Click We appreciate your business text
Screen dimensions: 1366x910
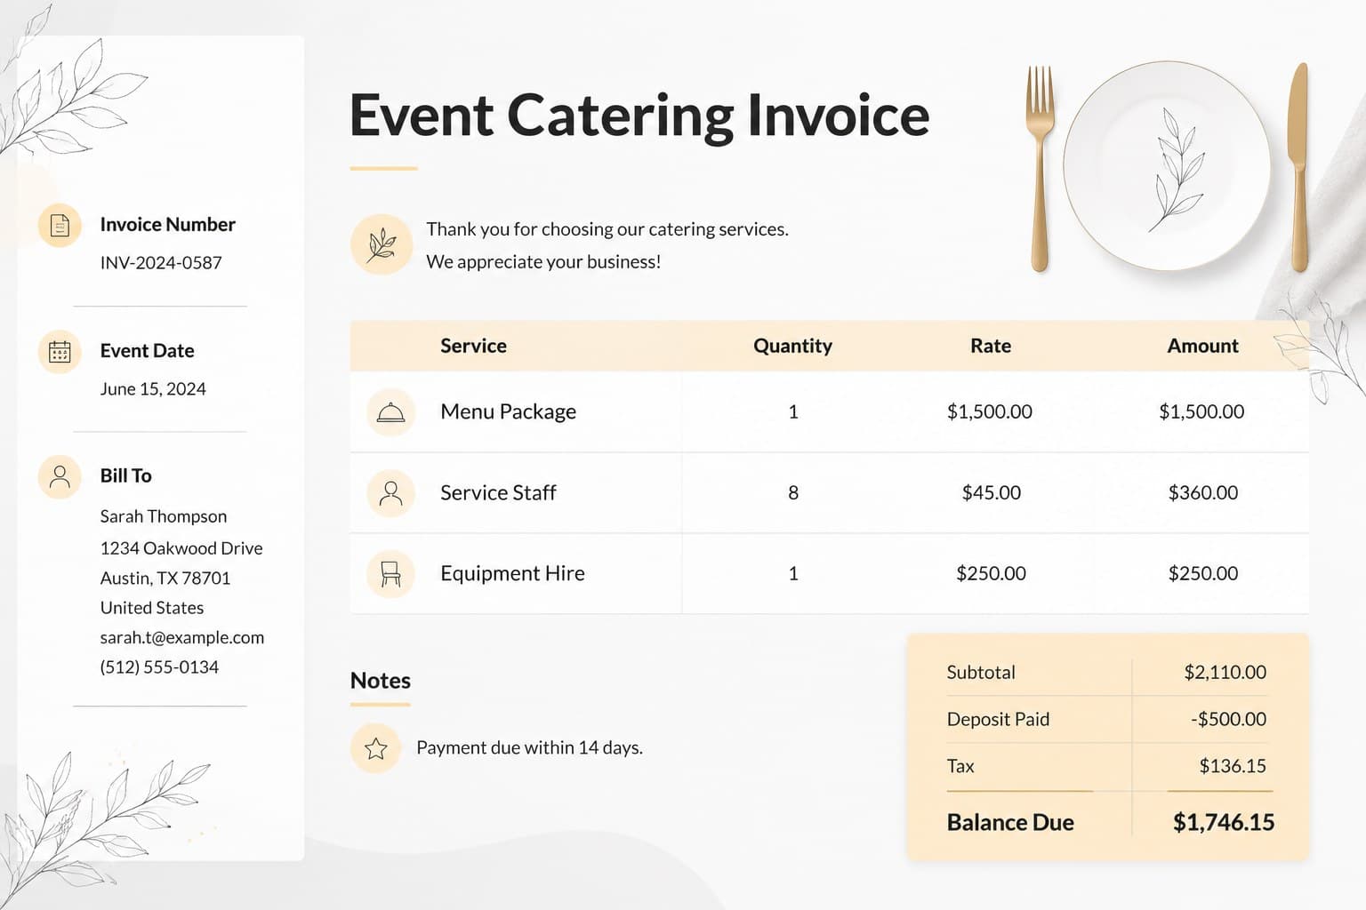pyautogui.click(x=543, y=262)
